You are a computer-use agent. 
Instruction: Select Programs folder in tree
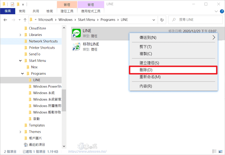tap(38, 73)
